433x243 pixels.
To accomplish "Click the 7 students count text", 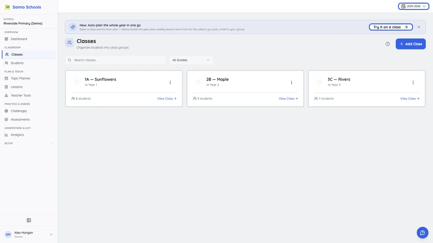I will click(326, 99).
